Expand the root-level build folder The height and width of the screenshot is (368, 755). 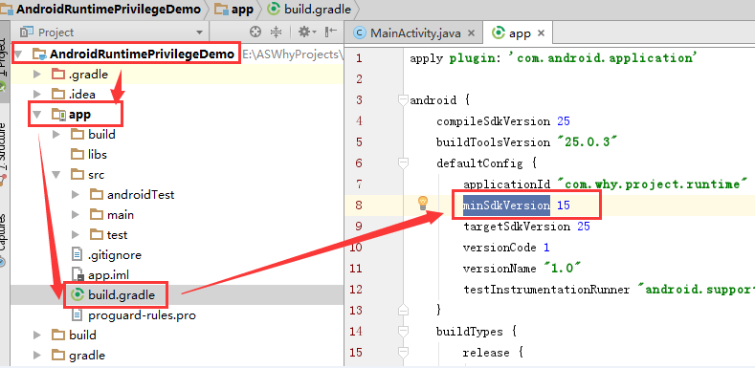pyautogui.click(x=37, y=335)
